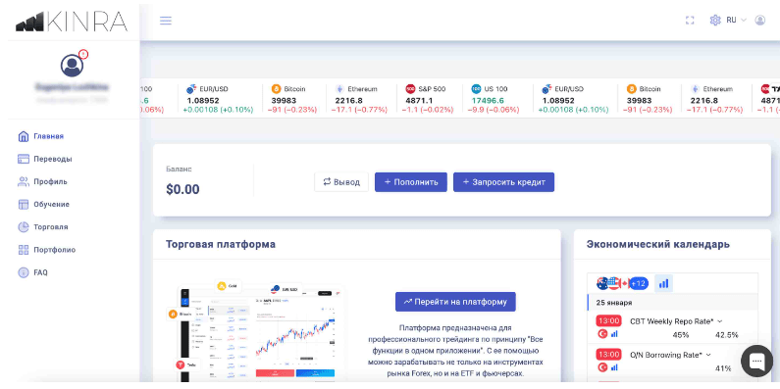
Task: Select the 17496.6 US 100 price
Action: click(x=488, y=100)
